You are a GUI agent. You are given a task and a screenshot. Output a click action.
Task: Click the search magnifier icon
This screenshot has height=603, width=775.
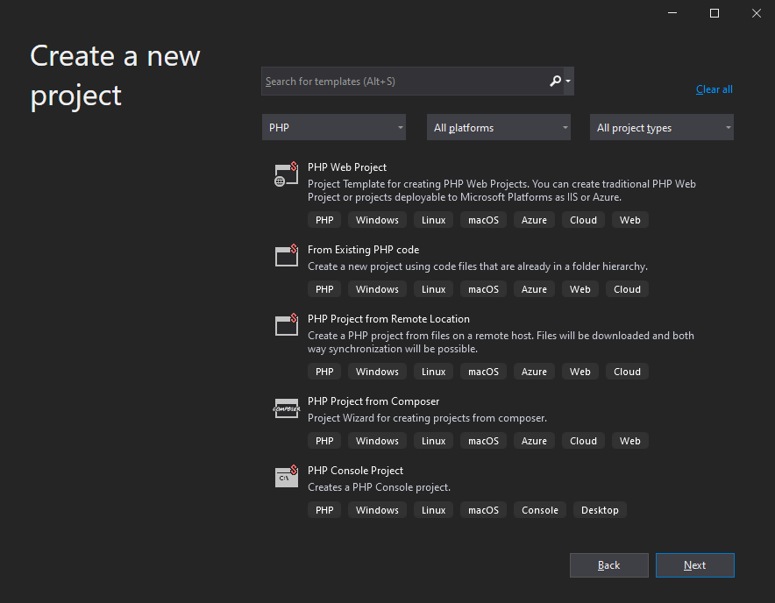click(555, 81)
